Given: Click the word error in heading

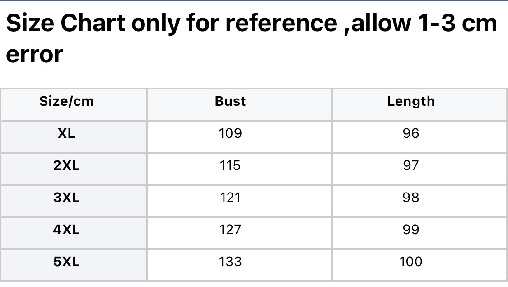Looking at the screenshot, I should click(35, 55).
